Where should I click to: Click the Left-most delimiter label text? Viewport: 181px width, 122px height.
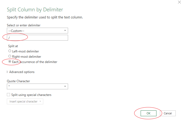coord(26,51)
